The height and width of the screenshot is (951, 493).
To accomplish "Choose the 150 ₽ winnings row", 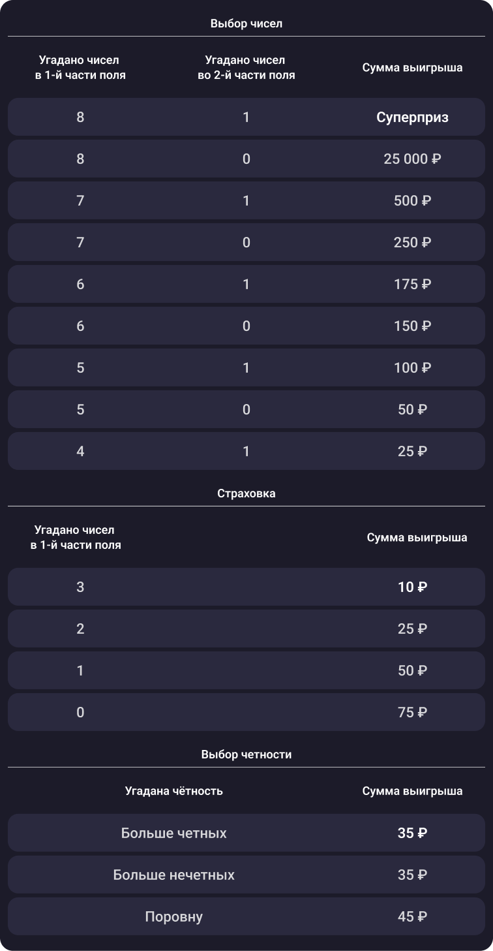I will tap(246, 326).
